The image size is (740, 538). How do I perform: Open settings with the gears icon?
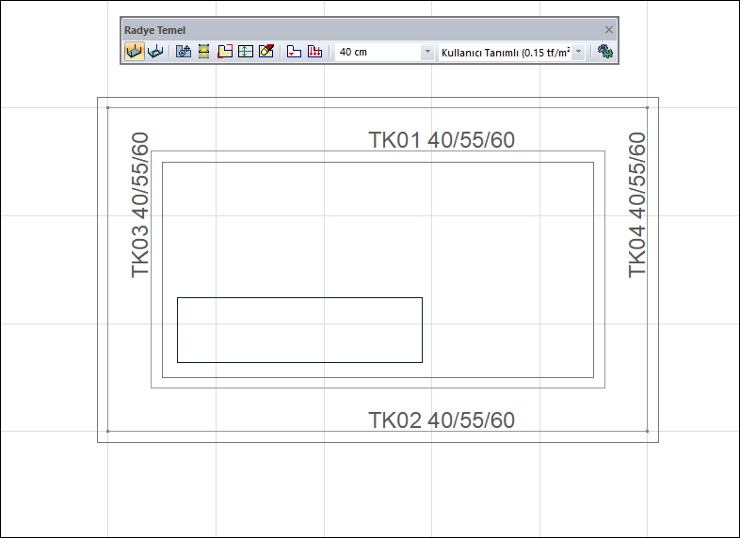(605, 52)
